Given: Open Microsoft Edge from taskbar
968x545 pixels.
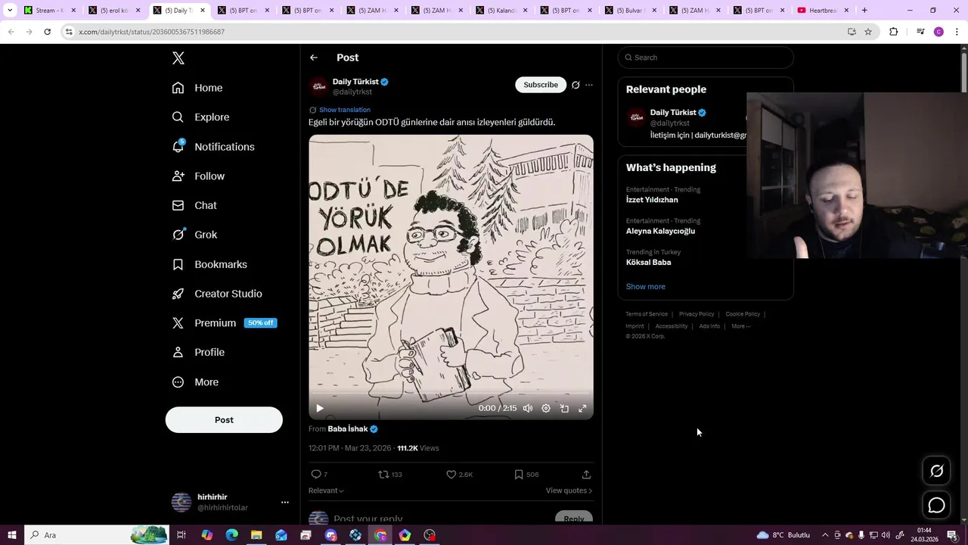Looking at the screenshot, I should pyautogui.click(x=231, y=535).
